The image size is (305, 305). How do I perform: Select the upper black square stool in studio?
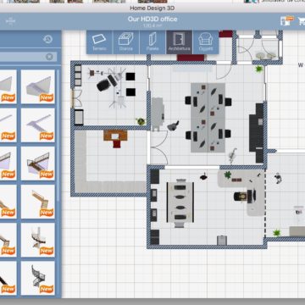[130, 76]
